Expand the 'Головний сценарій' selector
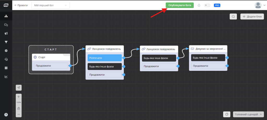 coord(248,114)
